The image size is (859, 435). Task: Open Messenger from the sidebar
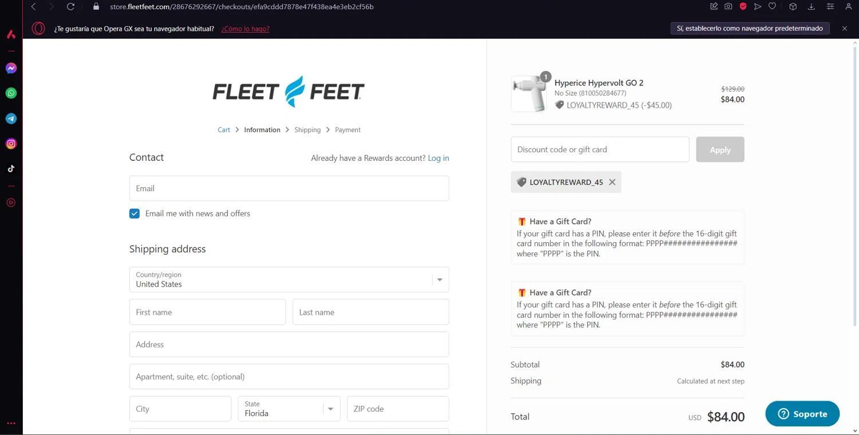[x=11, y=68]
